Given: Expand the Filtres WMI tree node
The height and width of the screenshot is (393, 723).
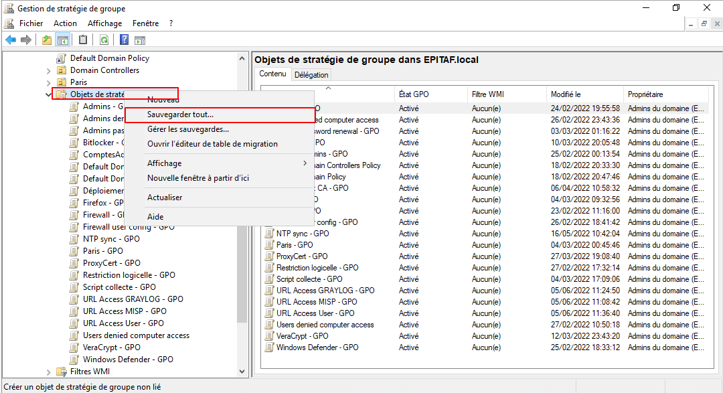Looking at the screenshot, I should (49, 372).
